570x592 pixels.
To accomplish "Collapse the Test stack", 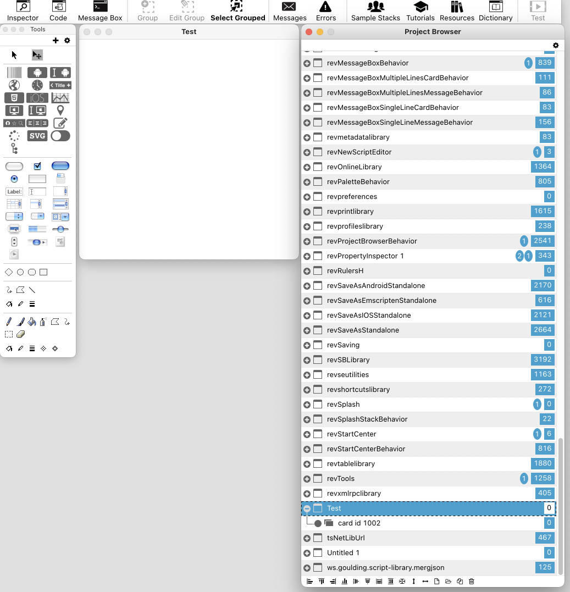I will click(x=307, y=508).
